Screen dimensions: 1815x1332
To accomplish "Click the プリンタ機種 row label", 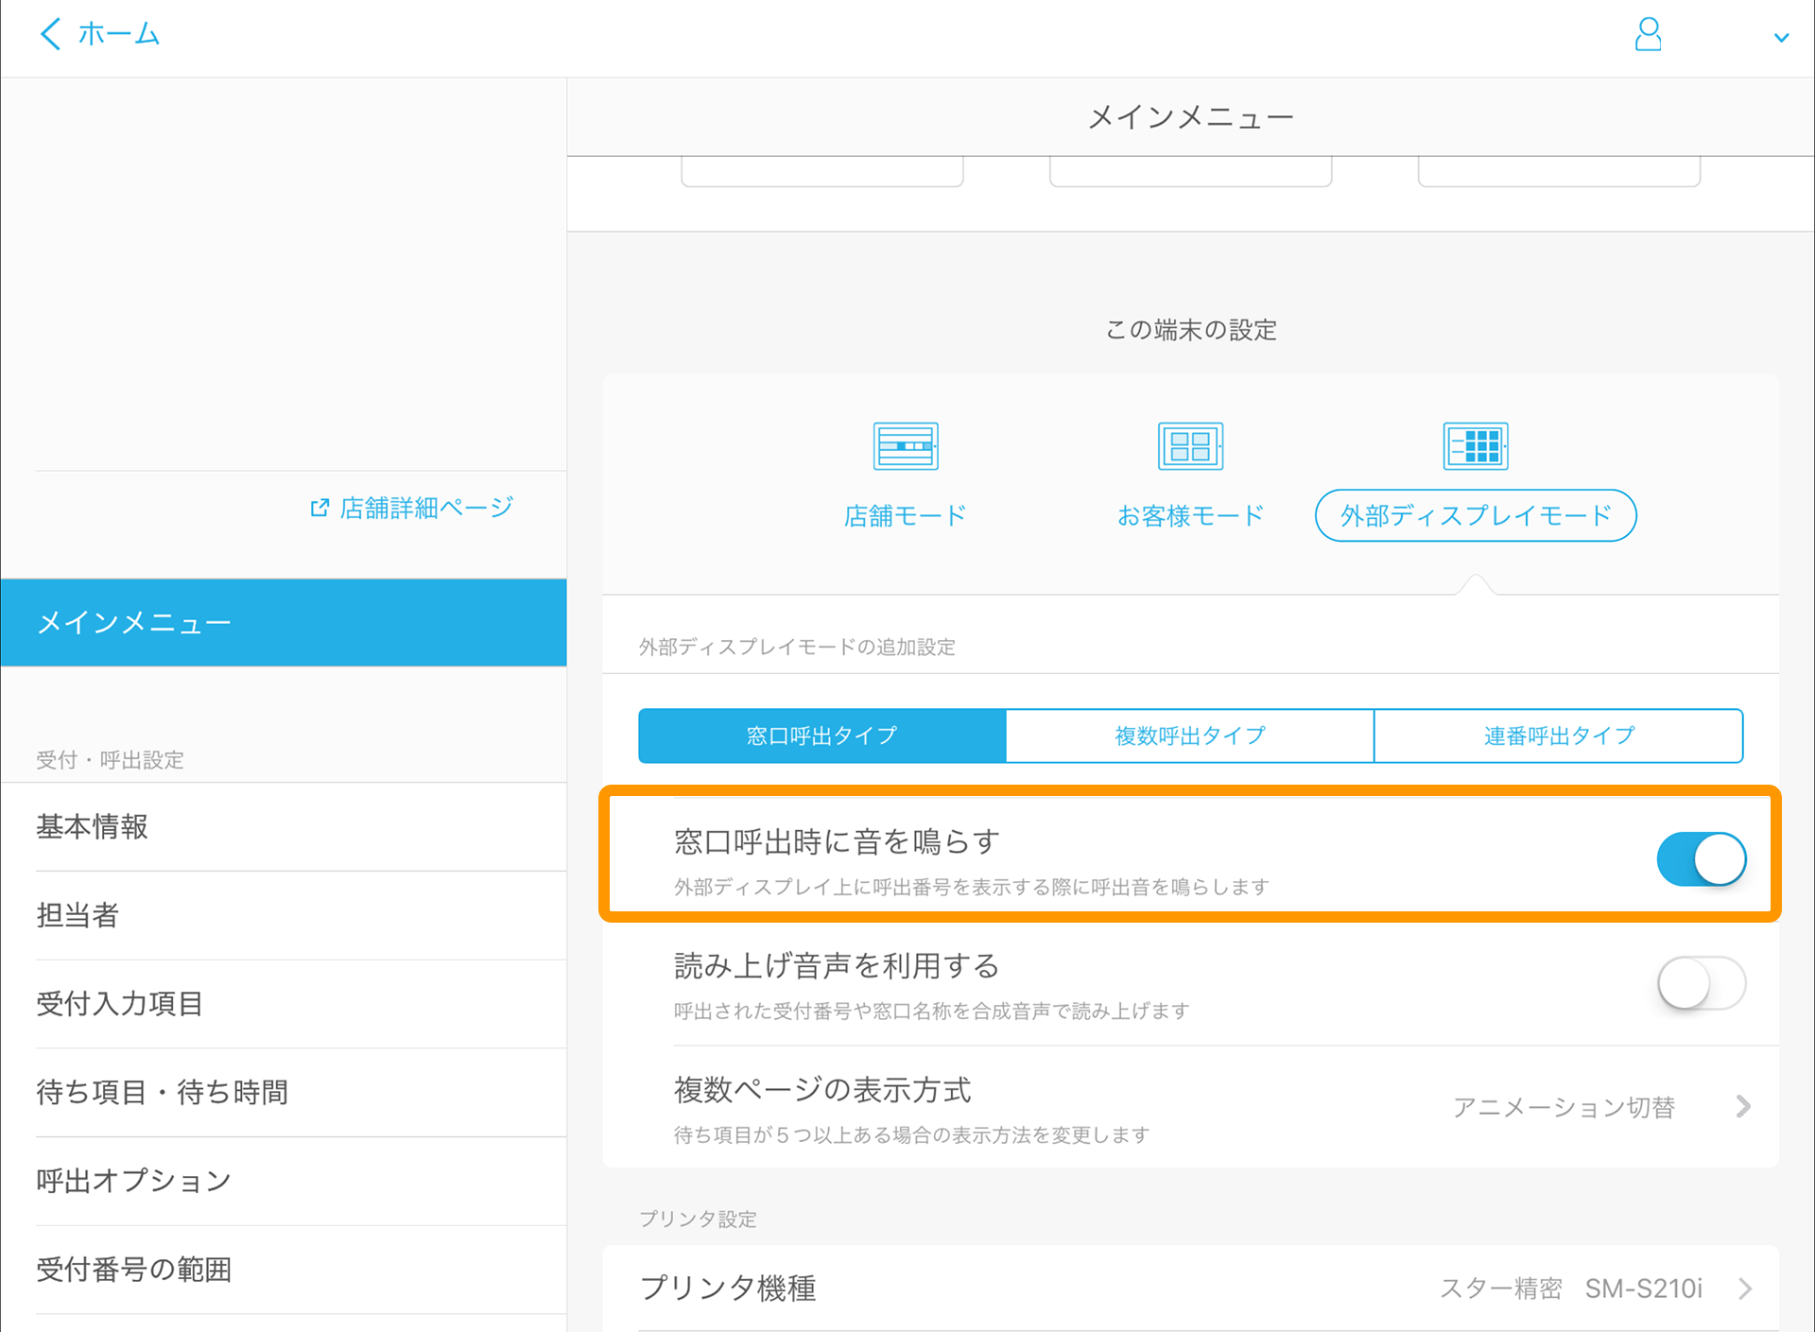I will tap(728, 1289).
